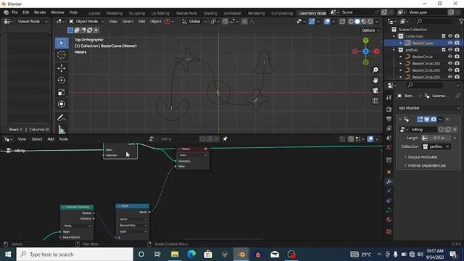
Task: Collapse the profiles collection tree
Action: point(394,50)
